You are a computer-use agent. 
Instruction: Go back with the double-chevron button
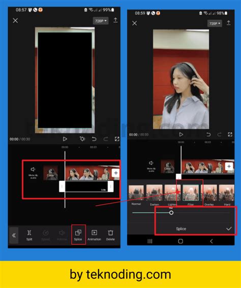click(14, 235)
